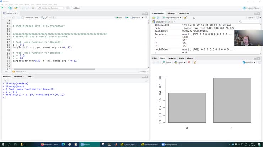Remove current plot with the red X icon
The width and height of the screenshot is (263, 147).
click(x=189, y=62)
